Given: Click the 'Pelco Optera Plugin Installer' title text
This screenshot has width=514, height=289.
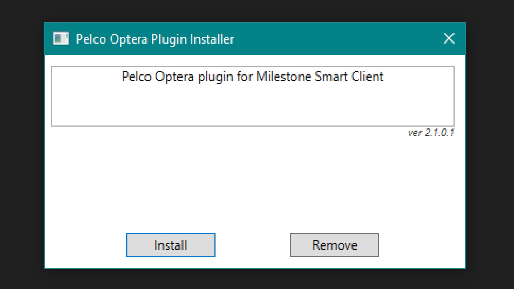Looking at the screenshot, I should pos(155,39).
